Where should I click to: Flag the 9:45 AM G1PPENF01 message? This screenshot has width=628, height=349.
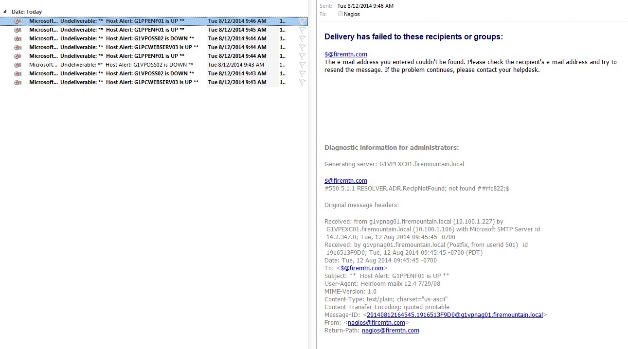coord(302,30)
